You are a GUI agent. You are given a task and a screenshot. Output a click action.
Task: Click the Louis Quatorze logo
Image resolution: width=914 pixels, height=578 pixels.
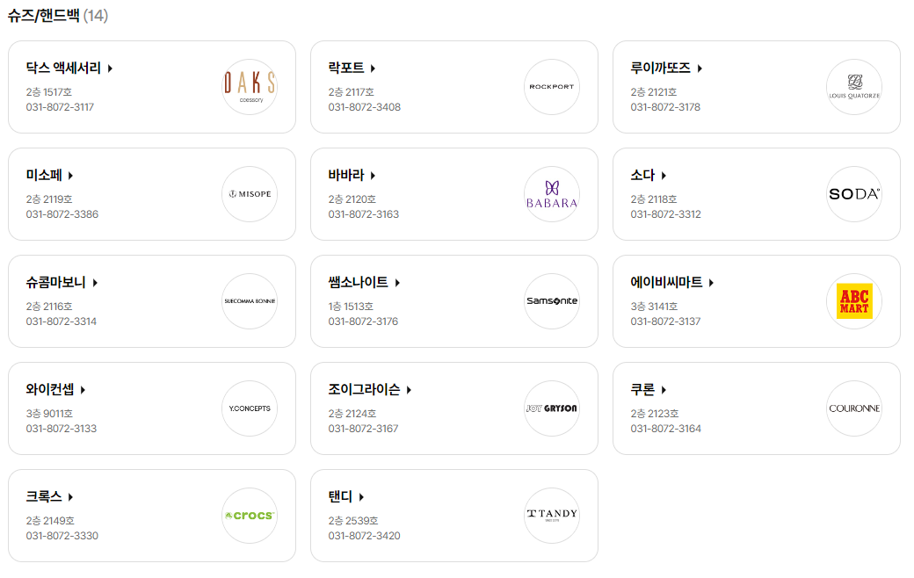click(x=854, y=87)
